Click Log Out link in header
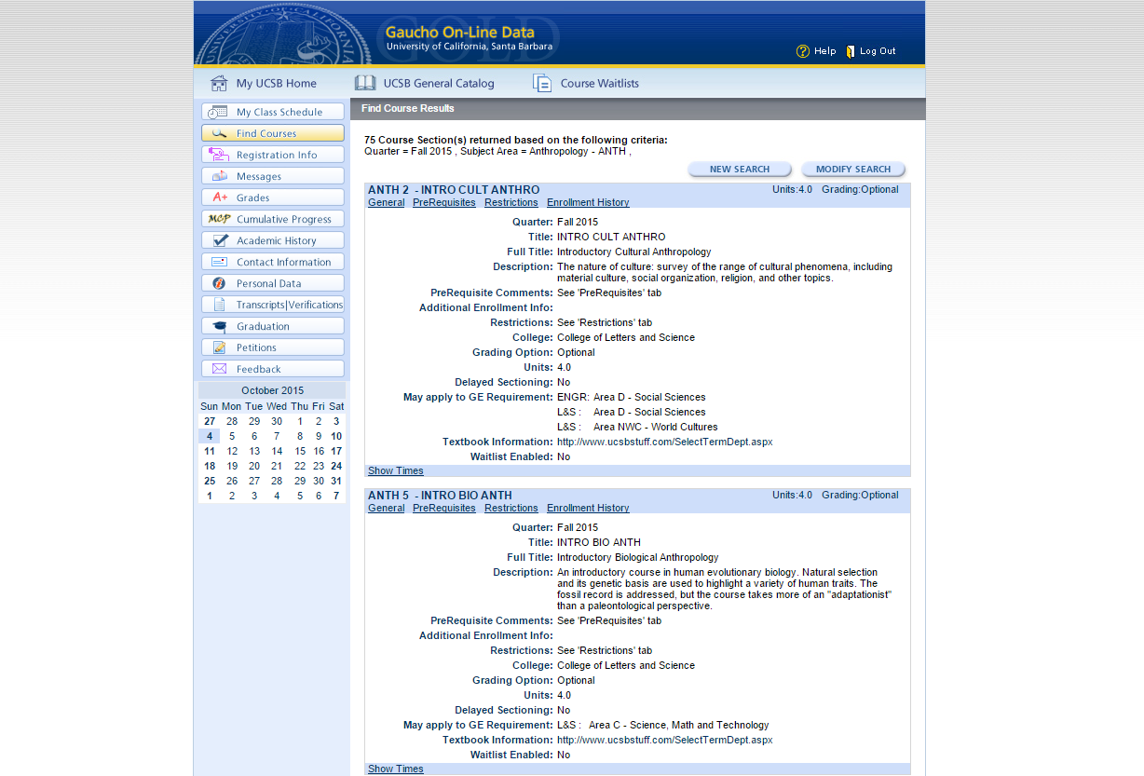Image resolution: width=1144 pixels, height=776 pixels. 878,51
